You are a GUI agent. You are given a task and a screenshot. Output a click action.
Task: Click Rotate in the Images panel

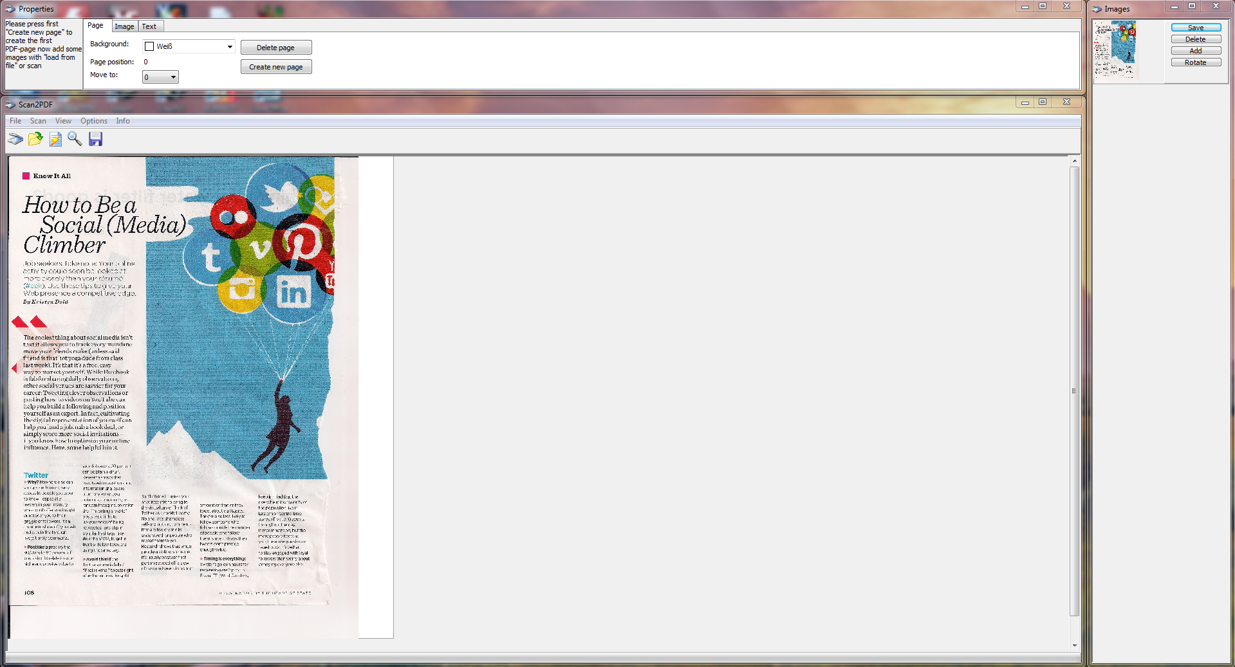pyautogui.click(x=1195, y=62)
